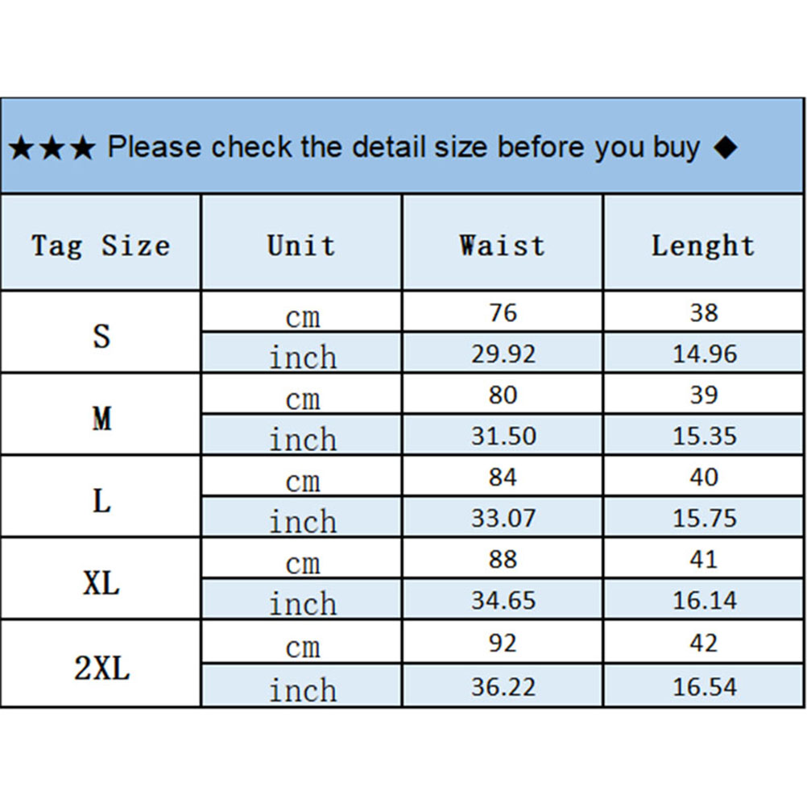The height and width of the screenshot is (807, 807).
Task: Click the diamond symbol after 'buy'
Action: (x=726, y=148)
